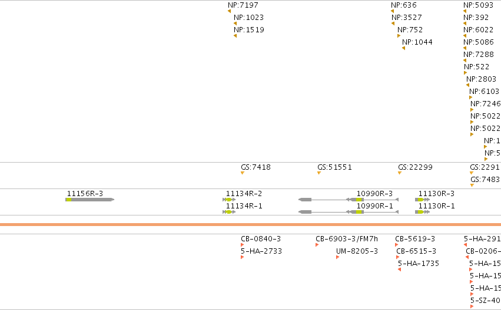Click the triangle marker under NP:6103
501x310 pixels.
click(470, 98)
